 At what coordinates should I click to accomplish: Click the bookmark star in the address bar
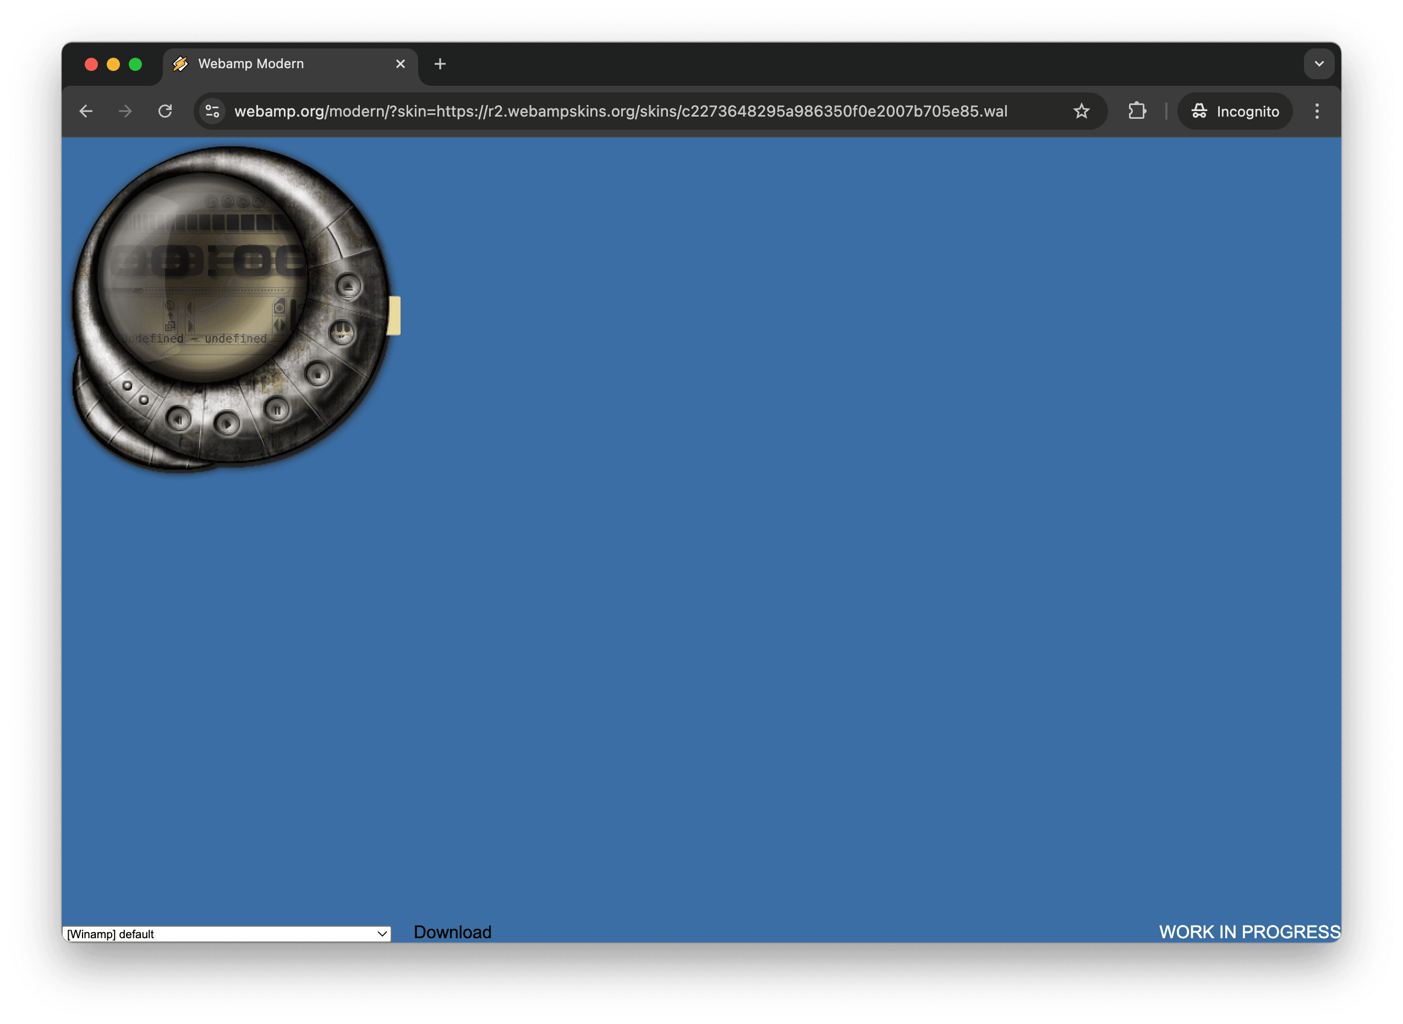coord(1081,112)
